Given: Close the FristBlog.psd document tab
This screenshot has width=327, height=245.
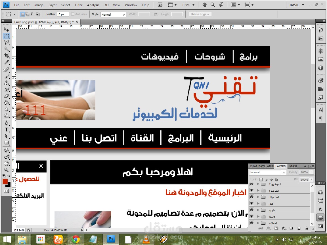Looking at the screenshot, I should 77,22.
